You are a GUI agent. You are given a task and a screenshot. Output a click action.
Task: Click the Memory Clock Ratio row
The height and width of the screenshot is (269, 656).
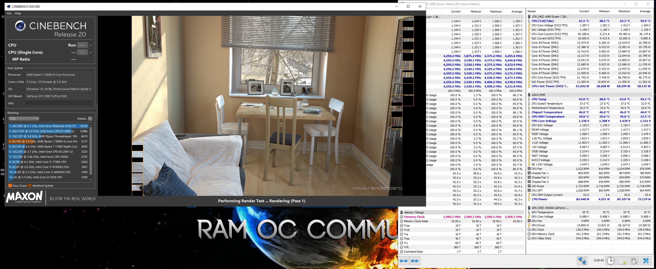pos(461,221)
